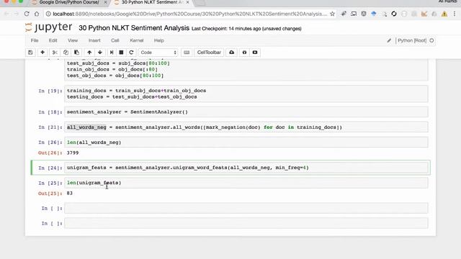Open the Help menu

coord(158,40)
